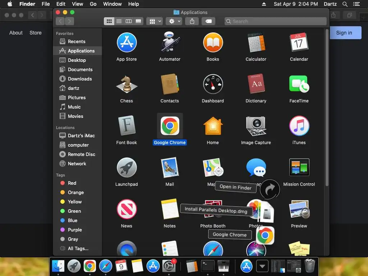Select the Dashboard app icon
The width and height of the screenshot is (368, 276).
(x=213, y=84)
